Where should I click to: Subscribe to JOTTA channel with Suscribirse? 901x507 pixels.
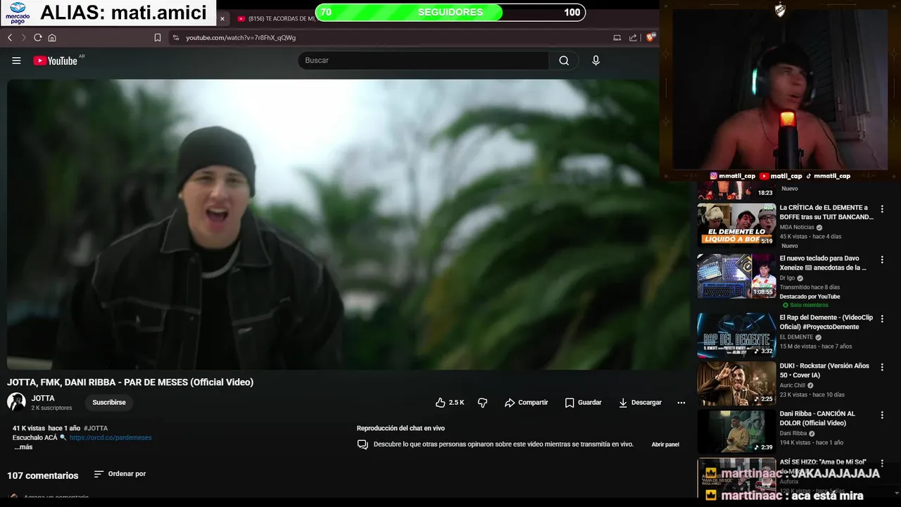coord(109,402)
